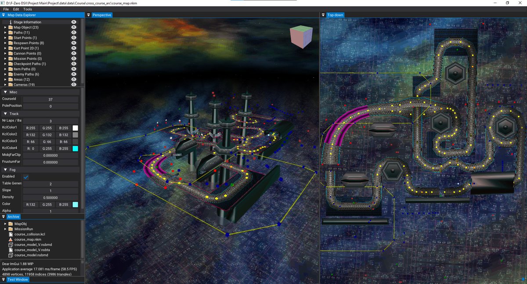The width and height of the screenshot is (527, 284).
Task: Select the Perspective viewport tab
Action: point(101,15)
